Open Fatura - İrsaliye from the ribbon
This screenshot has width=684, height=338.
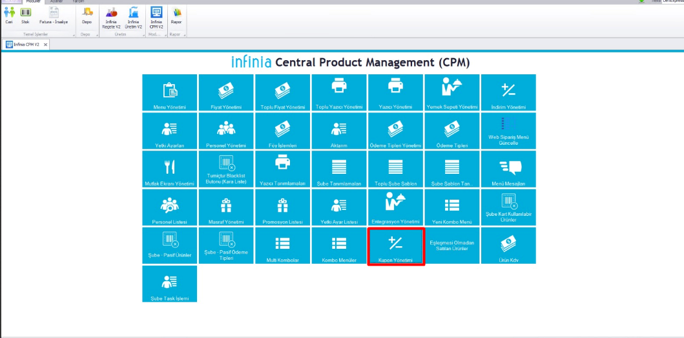coord(54,16)
